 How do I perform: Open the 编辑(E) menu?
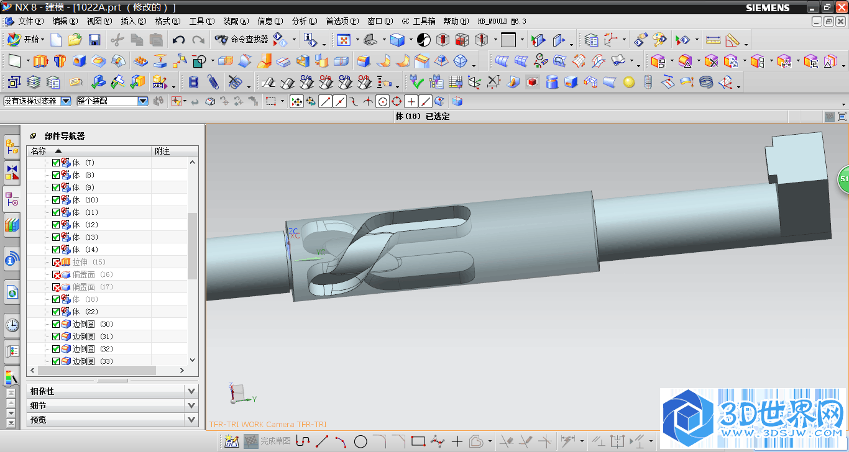(x=65, y=21)
